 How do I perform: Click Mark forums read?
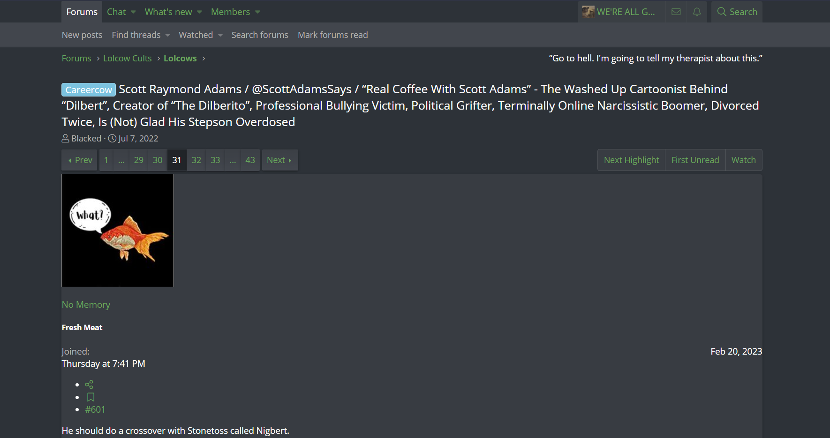coord(333,35)
